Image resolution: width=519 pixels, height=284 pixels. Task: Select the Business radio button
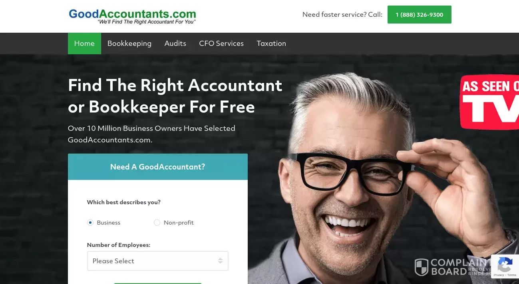click(90, 223)
